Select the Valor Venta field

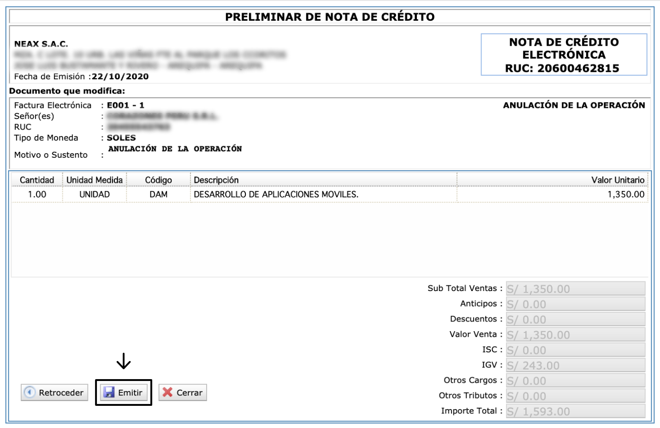pos(575,334)
